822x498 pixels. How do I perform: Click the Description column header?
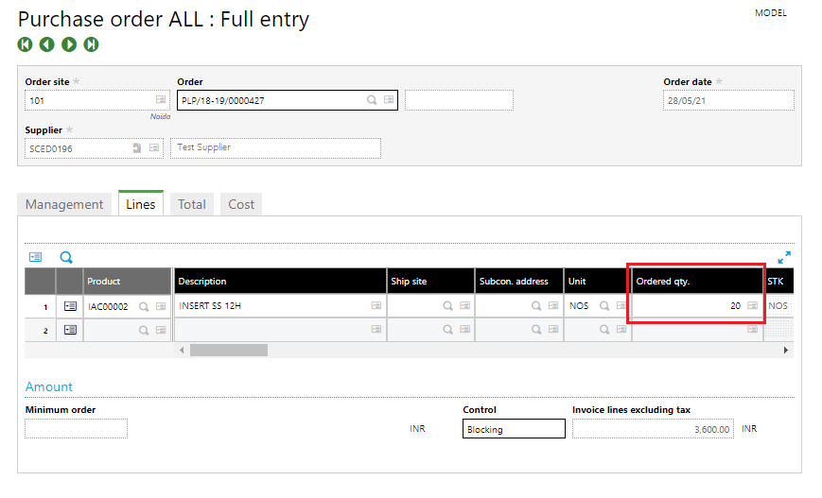[281, 282]
